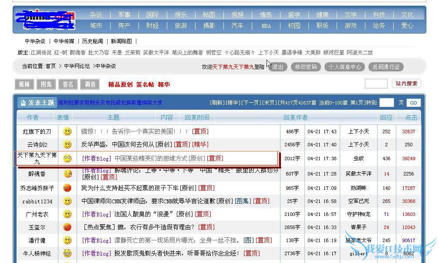This screenshot has height=263, width=439.
Task: Click the smiley emoticon in 潘行健 row
Action: pos(67,240)
